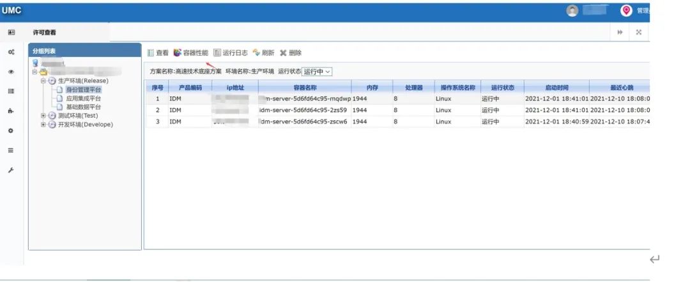This screenshot has height=282, width=690.
Task: Open the gears icon in the left sidebar
Action: pyautogui.click(x=11, y=52)
